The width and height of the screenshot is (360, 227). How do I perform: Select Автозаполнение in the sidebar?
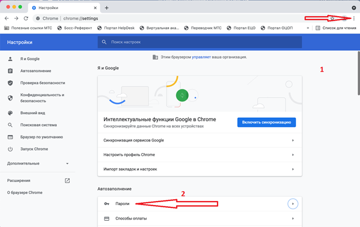coord(36,71)
